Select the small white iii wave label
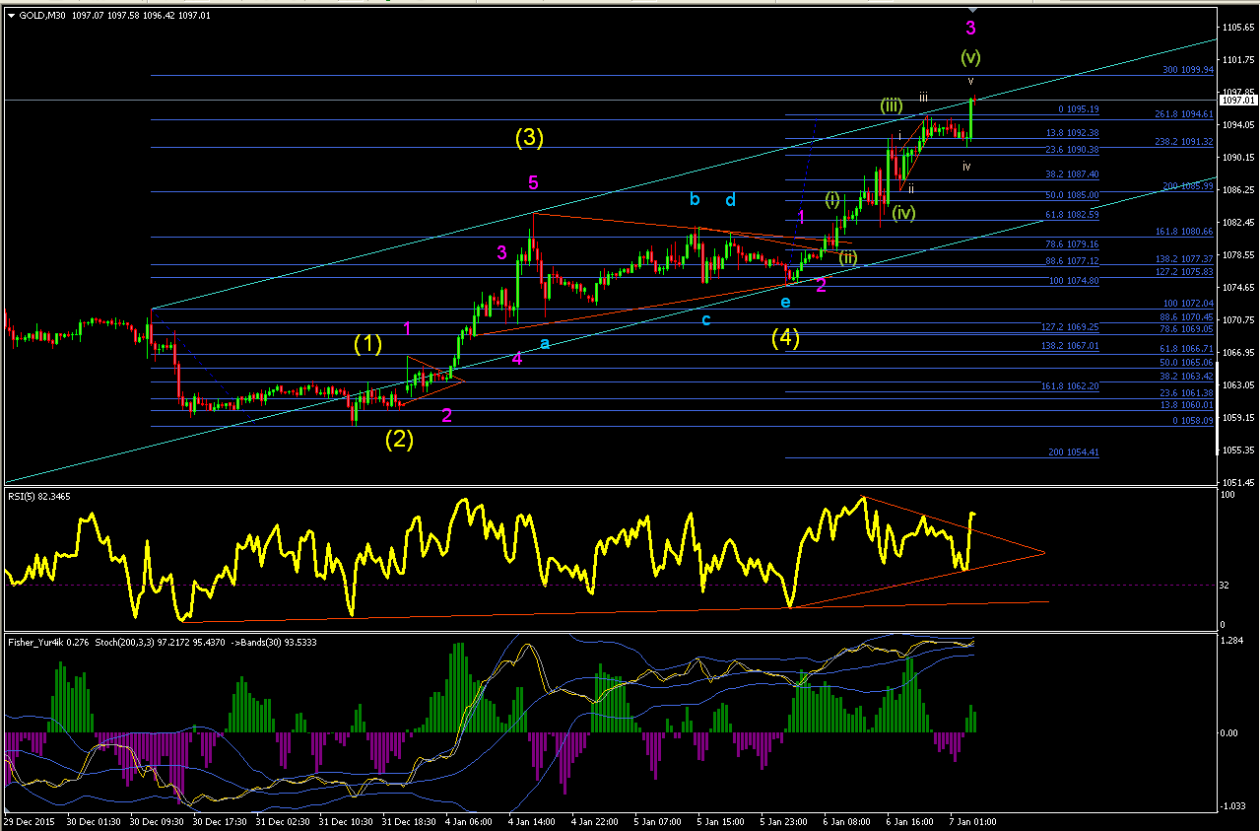 coord(923,97)
